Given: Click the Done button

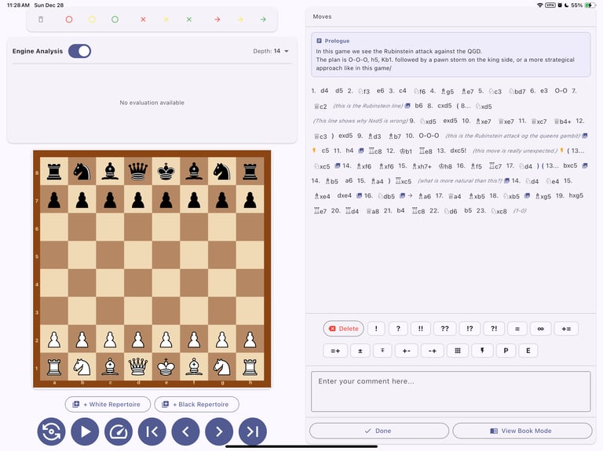Looking at the screenshot, I should click(x=378, y=431).
